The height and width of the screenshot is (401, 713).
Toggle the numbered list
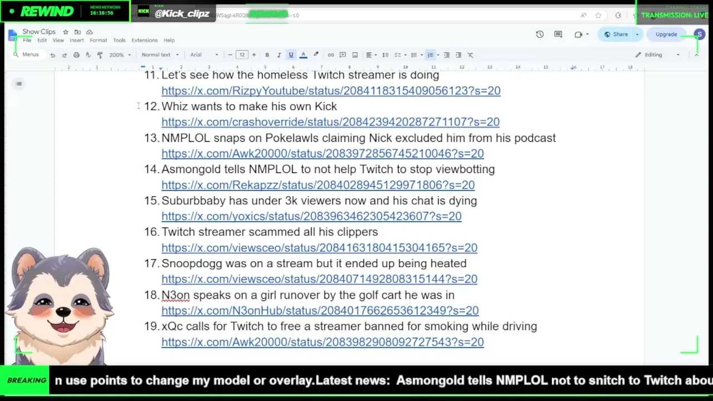[x=430, y=55]
